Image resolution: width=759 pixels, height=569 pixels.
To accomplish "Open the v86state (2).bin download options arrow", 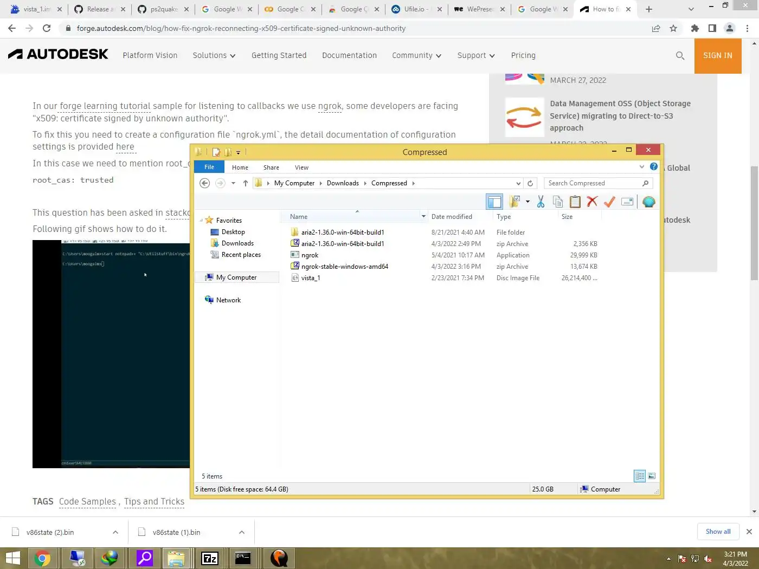I will coord(115,532).
